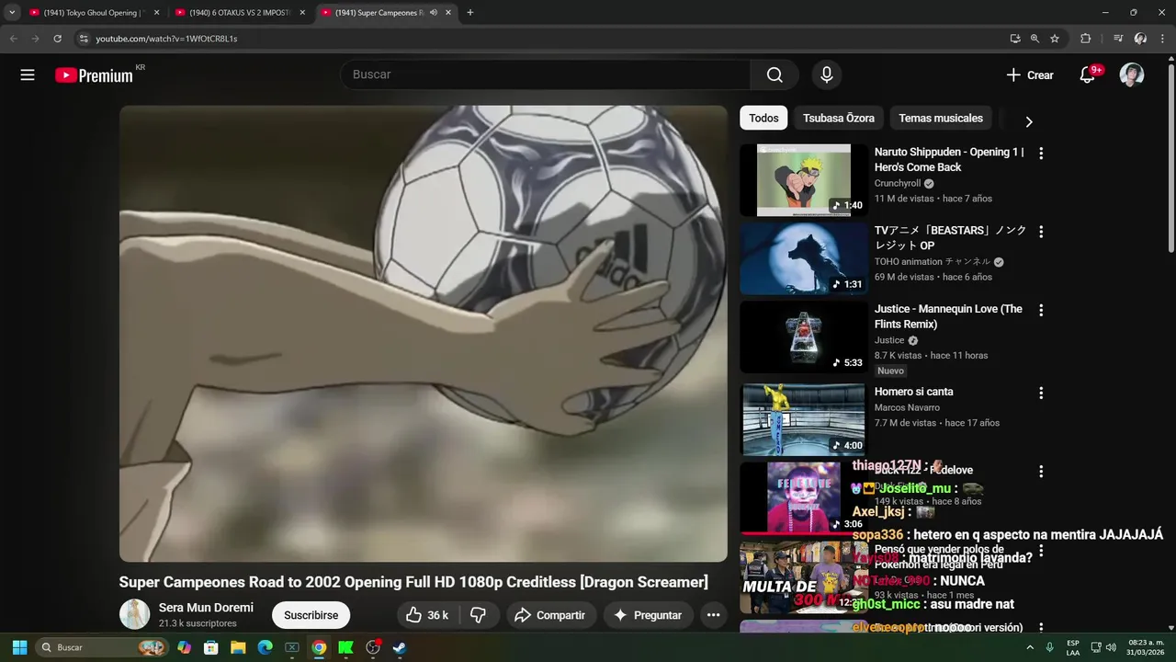Viewport: 1176px width, 662px height.
Task: Open tab search dropdown arrow
Action: point(12,13)
